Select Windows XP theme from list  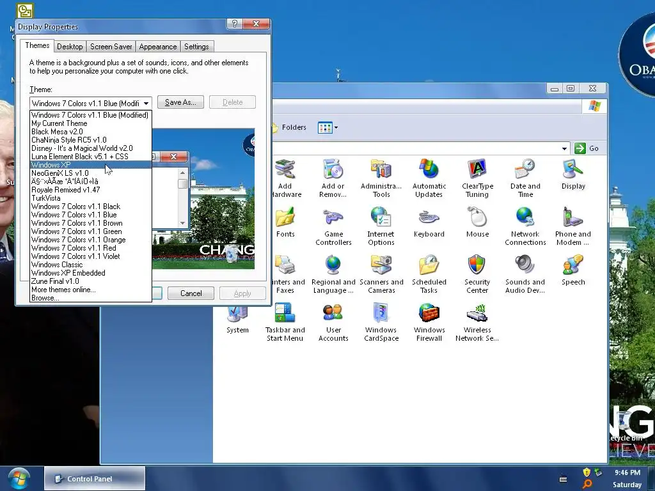(91, 165)
